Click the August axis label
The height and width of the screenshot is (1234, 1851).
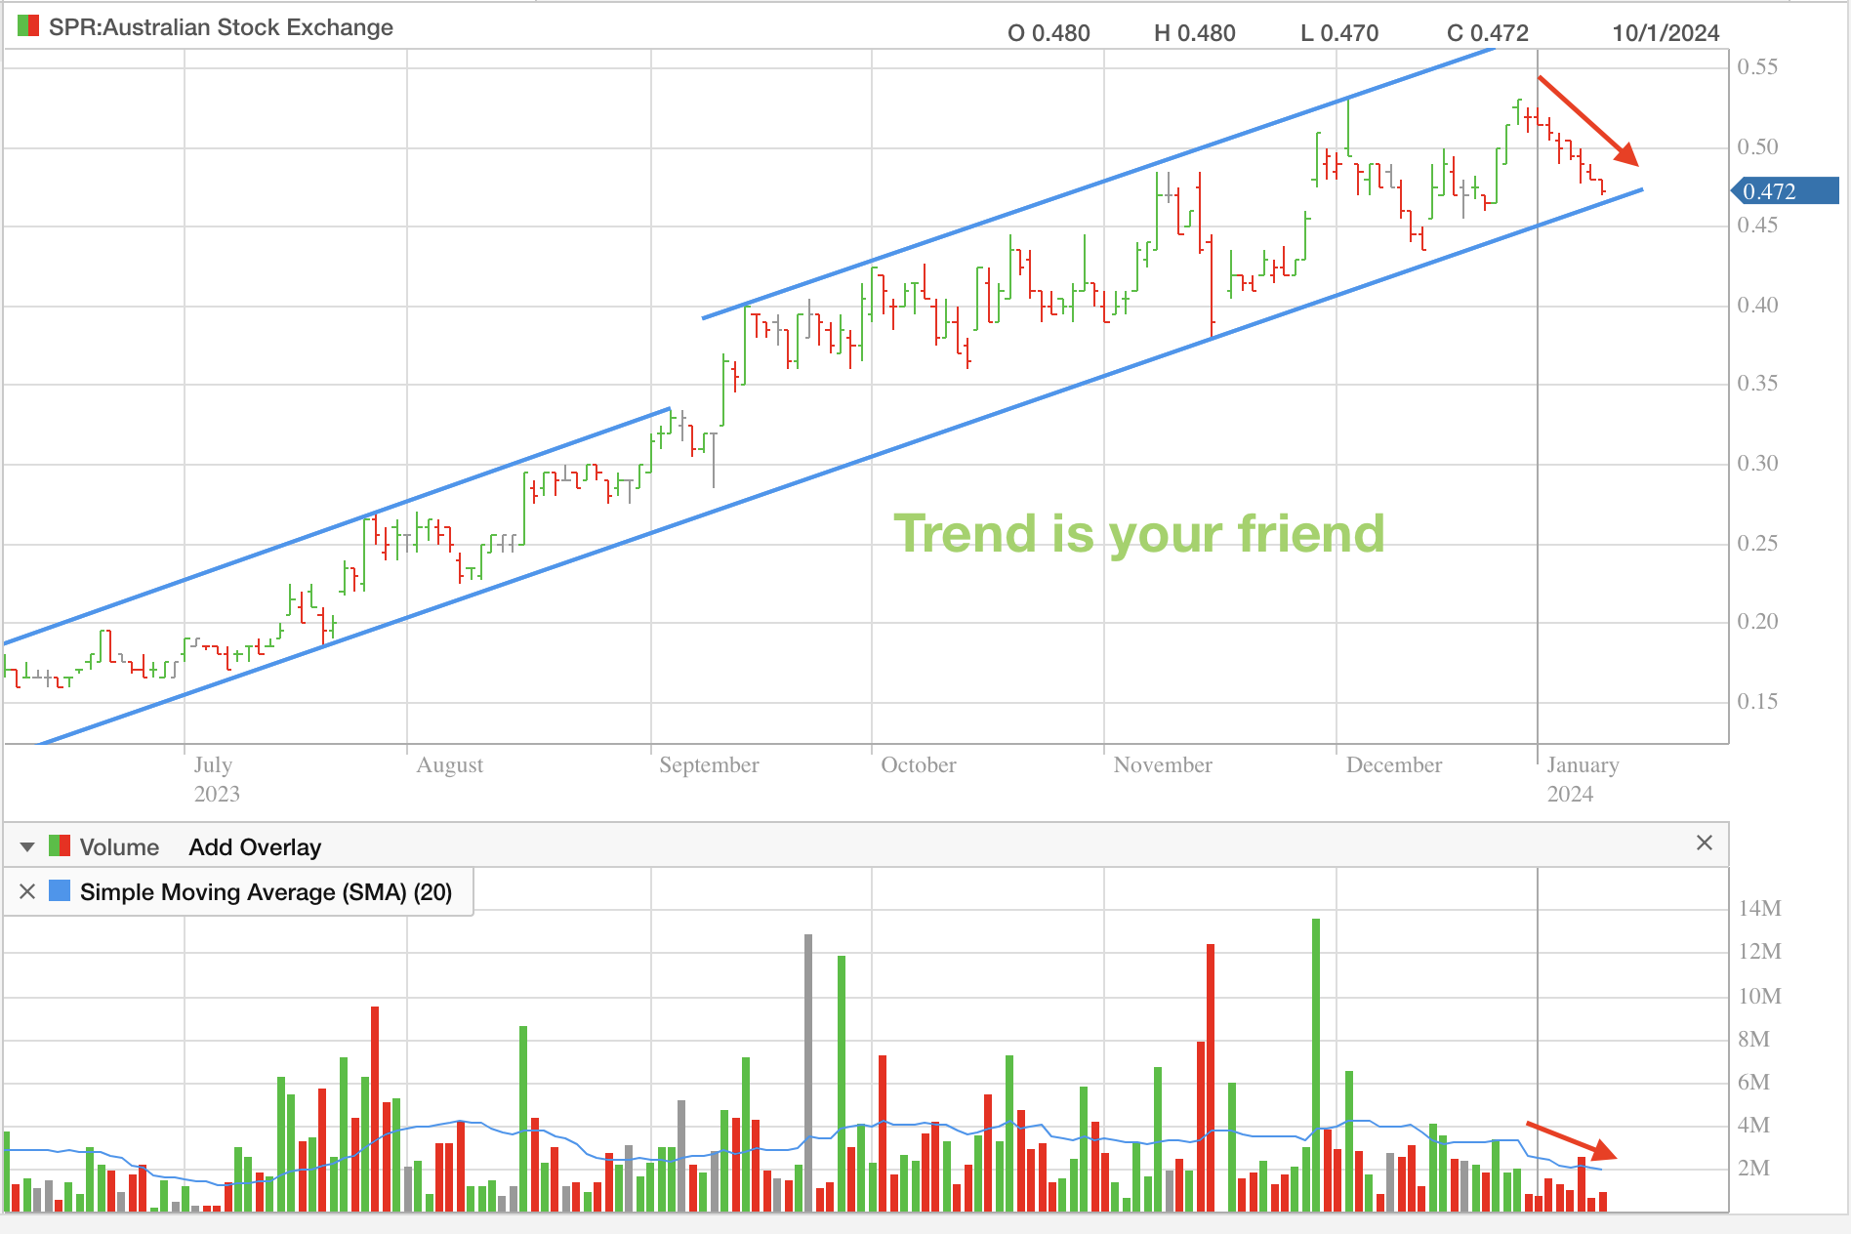click(x=450, y=765)
